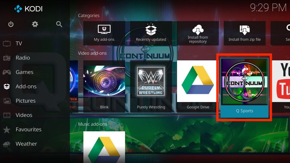The width and height of the screenshot is (290, 163).
Task: Open My add-ons category
Action: tap(104, 33)
